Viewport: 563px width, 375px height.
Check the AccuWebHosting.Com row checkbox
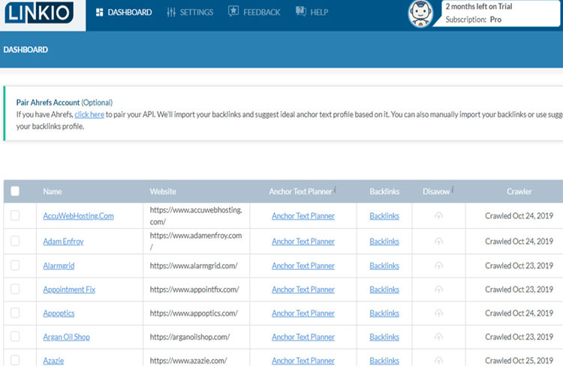coord(15,215)
